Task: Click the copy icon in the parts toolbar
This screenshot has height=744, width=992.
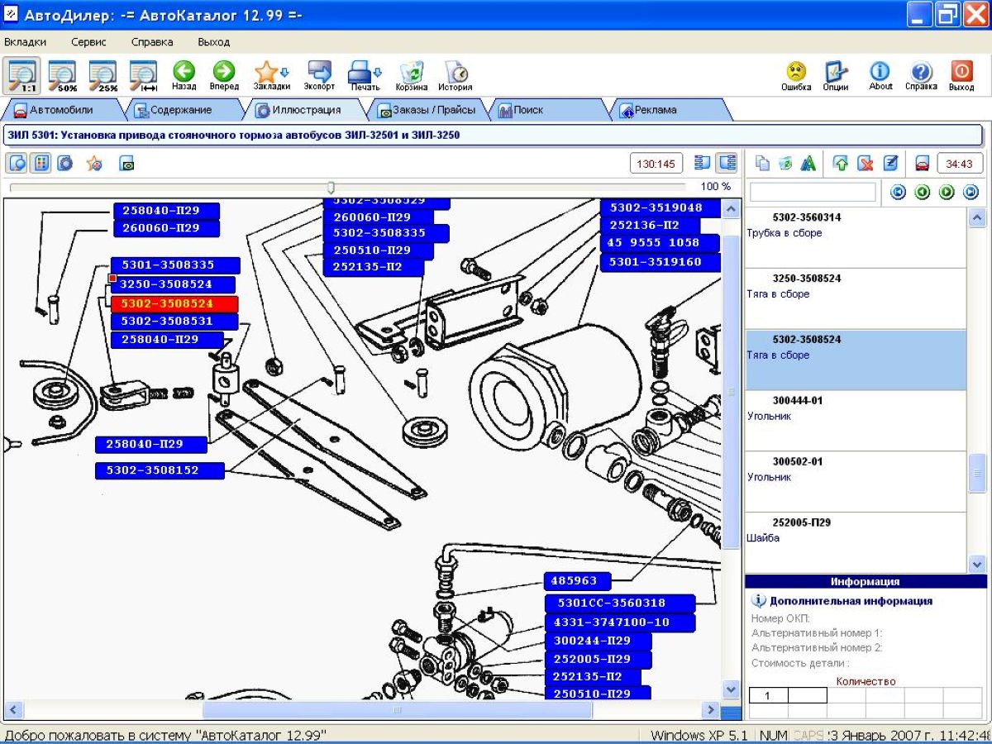Action: (x=763, y=164)
